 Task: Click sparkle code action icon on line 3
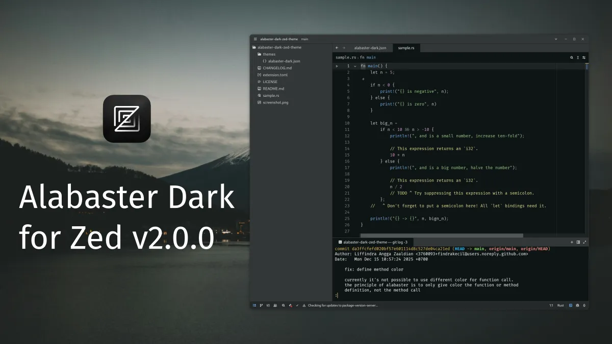(x=363, y=79)
